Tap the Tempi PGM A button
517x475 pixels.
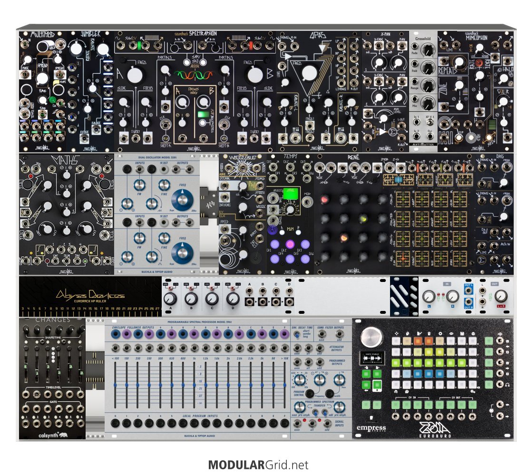pyautogui.click(x=282, y=233)
